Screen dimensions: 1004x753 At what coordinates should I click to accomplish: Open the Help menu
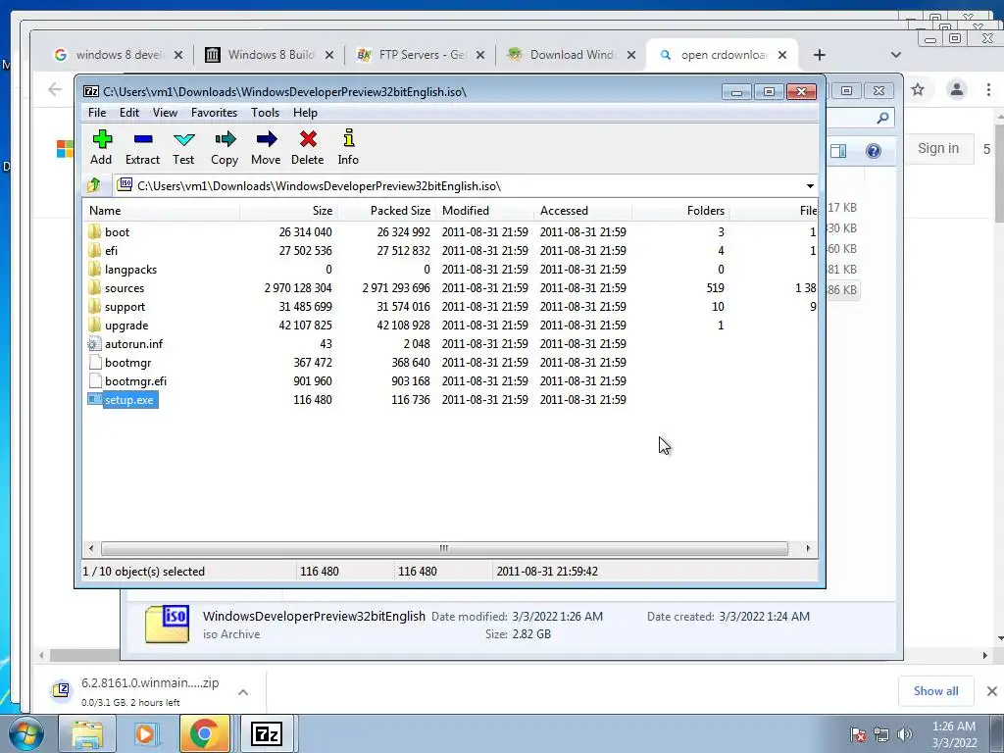tap(306, 113)
